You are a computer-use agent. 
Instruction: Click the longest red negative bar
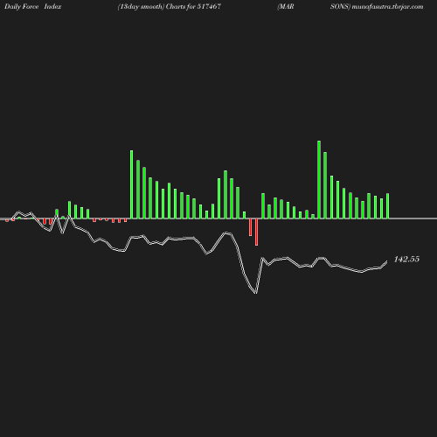pyautogui.click(x=256, y=232)
